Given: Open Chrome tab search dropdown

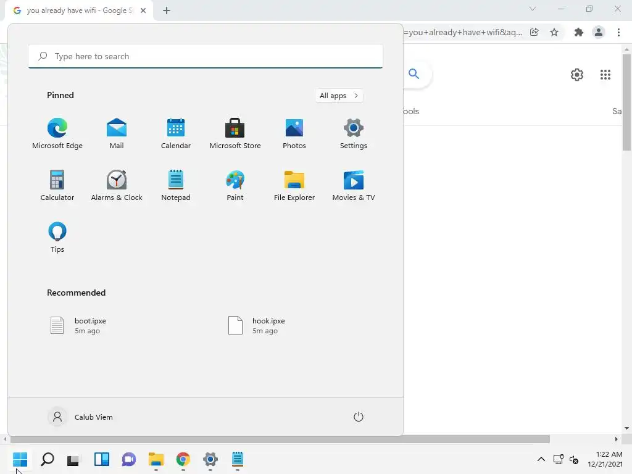Looking at the screenshot, I should pyautogui.click(x=533, y=9).
